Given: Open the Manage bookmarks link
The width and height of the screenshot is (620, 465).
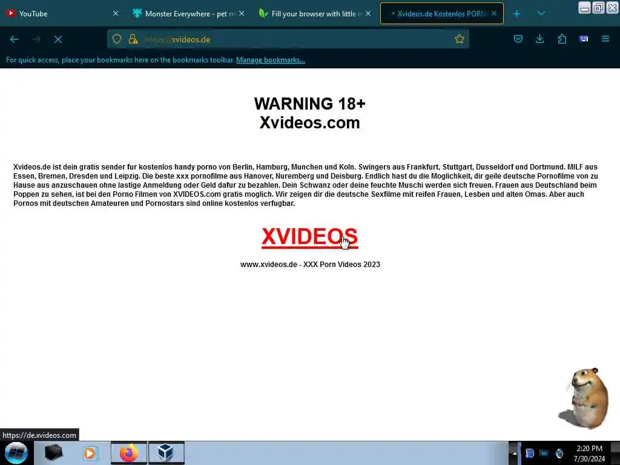Looking at the screenshot, I should (271, 60).
